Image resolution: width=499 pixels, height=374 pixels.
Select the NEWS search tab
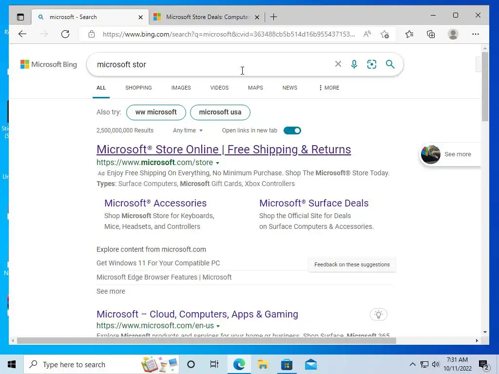[289, 88]
